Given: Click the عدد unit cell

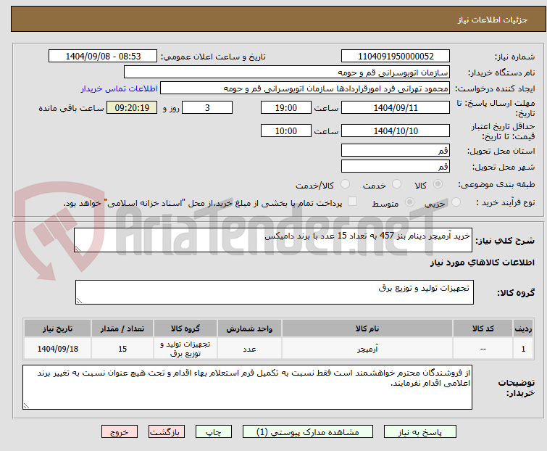Looking at the screenshot, I should pos(249,348).
